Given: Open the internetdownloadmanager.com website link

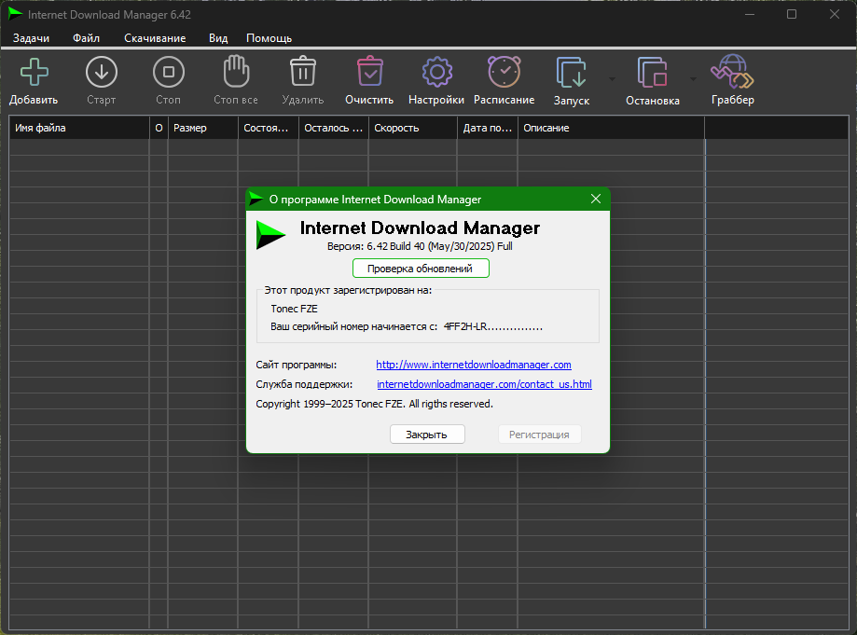Looking at the screenshot, I should click(x=474, y=365).
